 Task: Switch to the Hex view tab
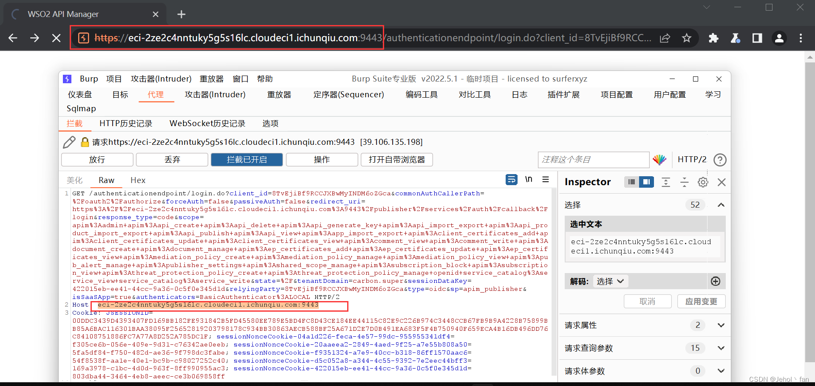[x=138, y=180]
